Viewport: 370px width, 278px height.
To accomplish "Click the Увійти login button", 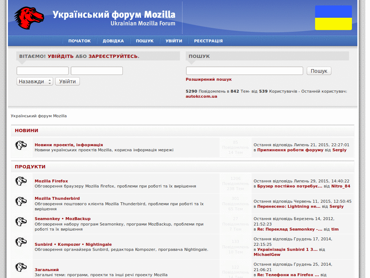I will [x=68, y=81].
